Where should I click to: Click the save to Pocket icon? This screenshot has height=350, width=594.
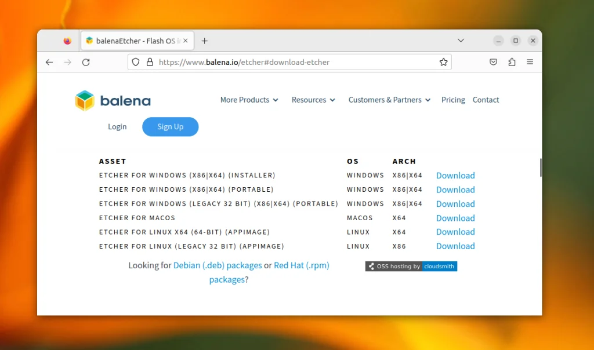493,61
